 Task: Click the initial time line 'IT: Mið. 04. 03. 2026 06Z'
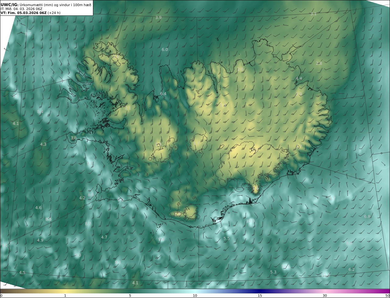(21, 9)
